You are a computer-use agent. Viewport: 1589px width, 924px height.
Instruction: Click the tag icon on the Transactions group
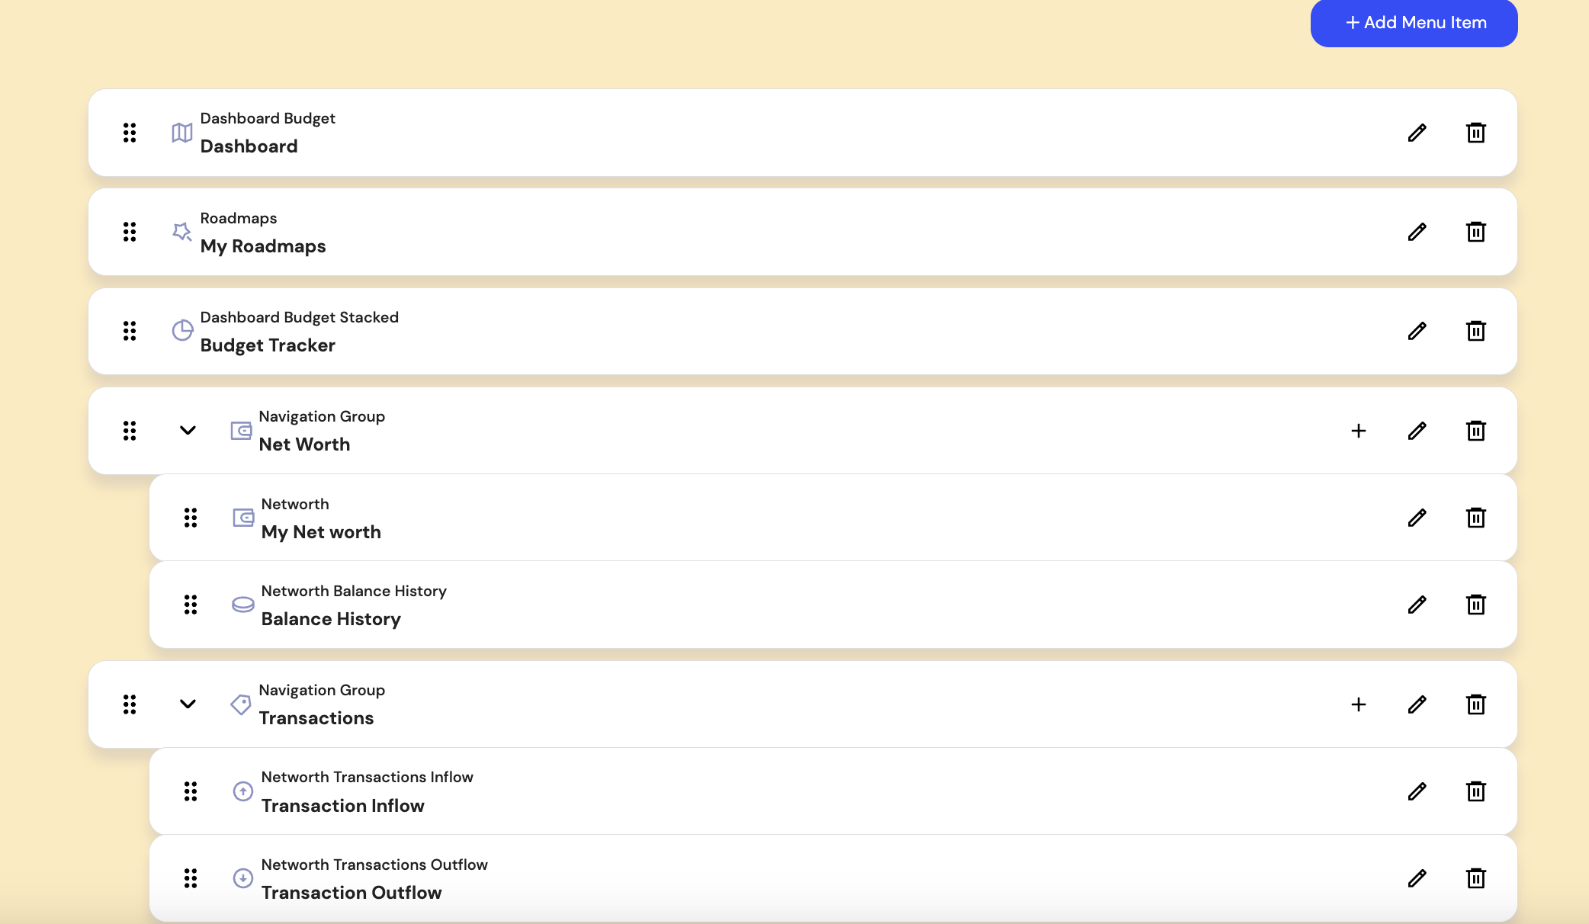point(241,704)
